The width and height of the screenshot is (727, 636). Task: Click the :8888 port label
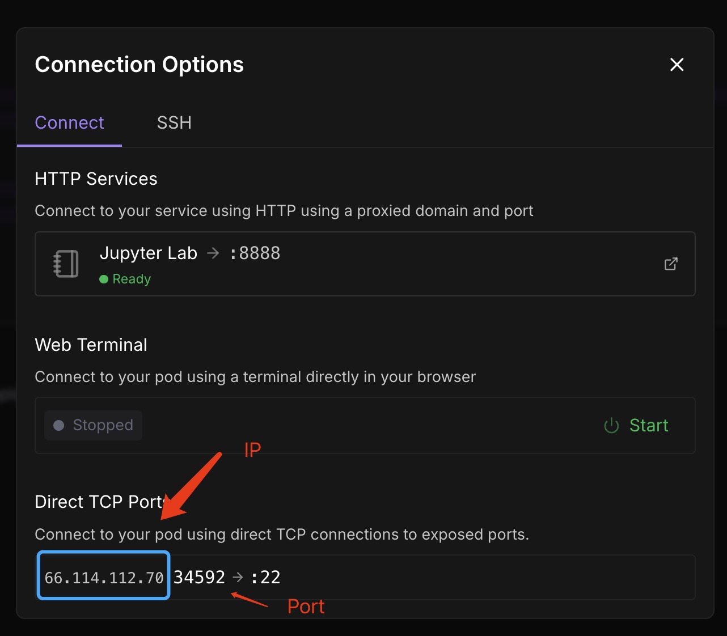(x=255, y=253)
